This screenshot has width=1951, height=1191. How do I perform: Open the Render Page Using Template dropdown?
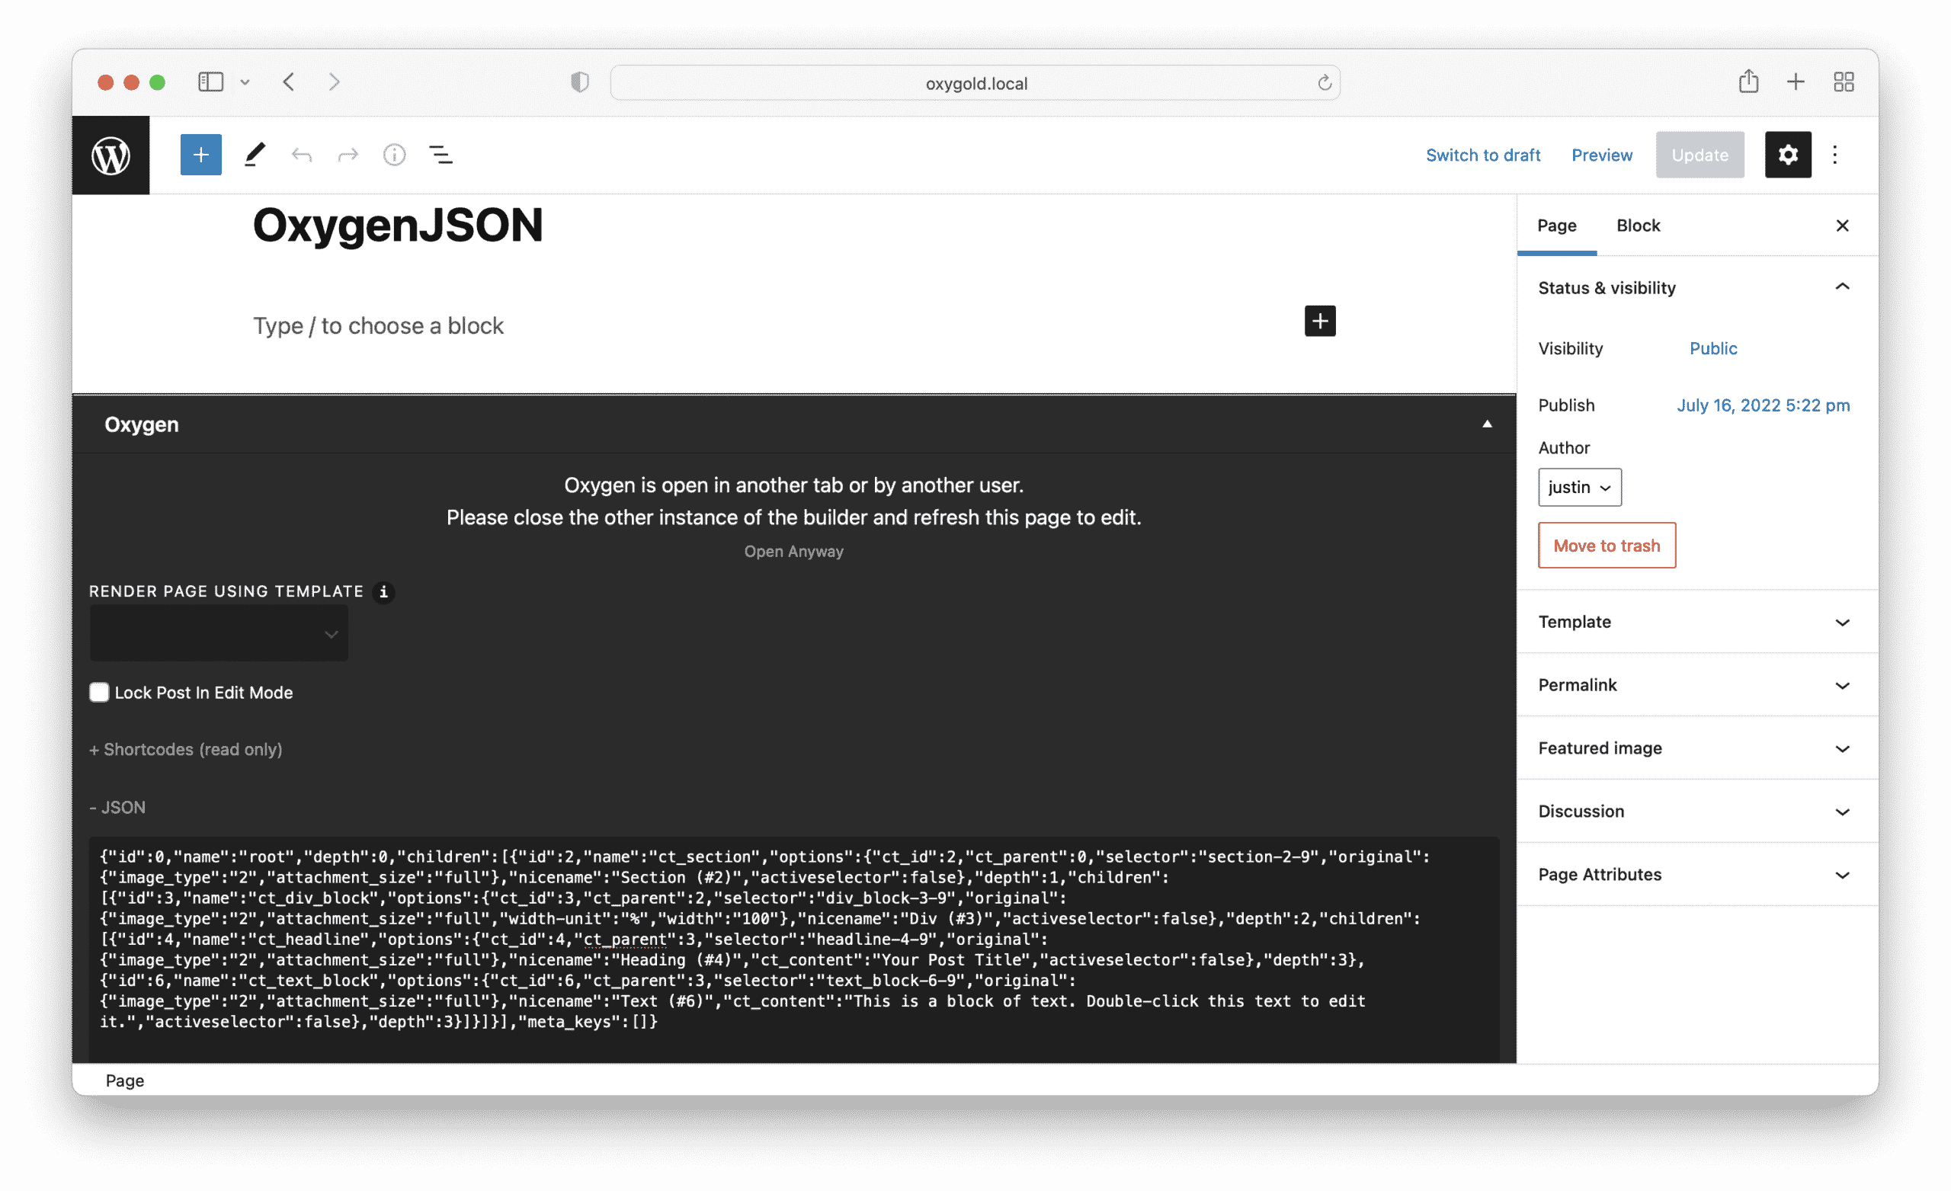(219, 634)
